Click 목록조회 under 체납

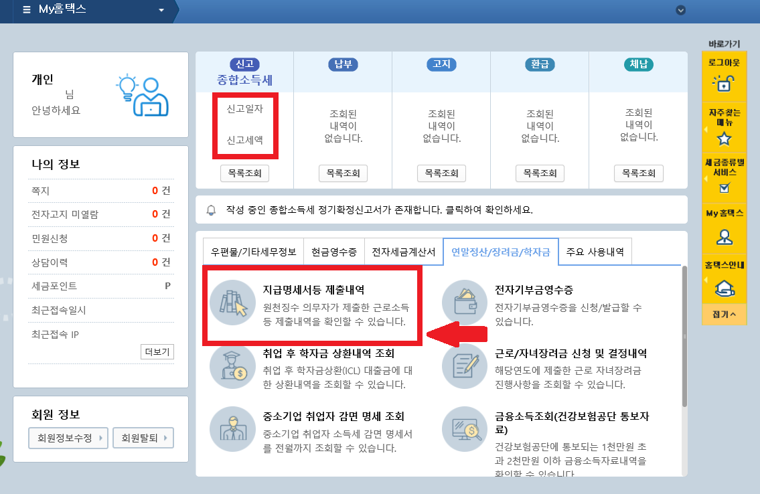point(639,173)
